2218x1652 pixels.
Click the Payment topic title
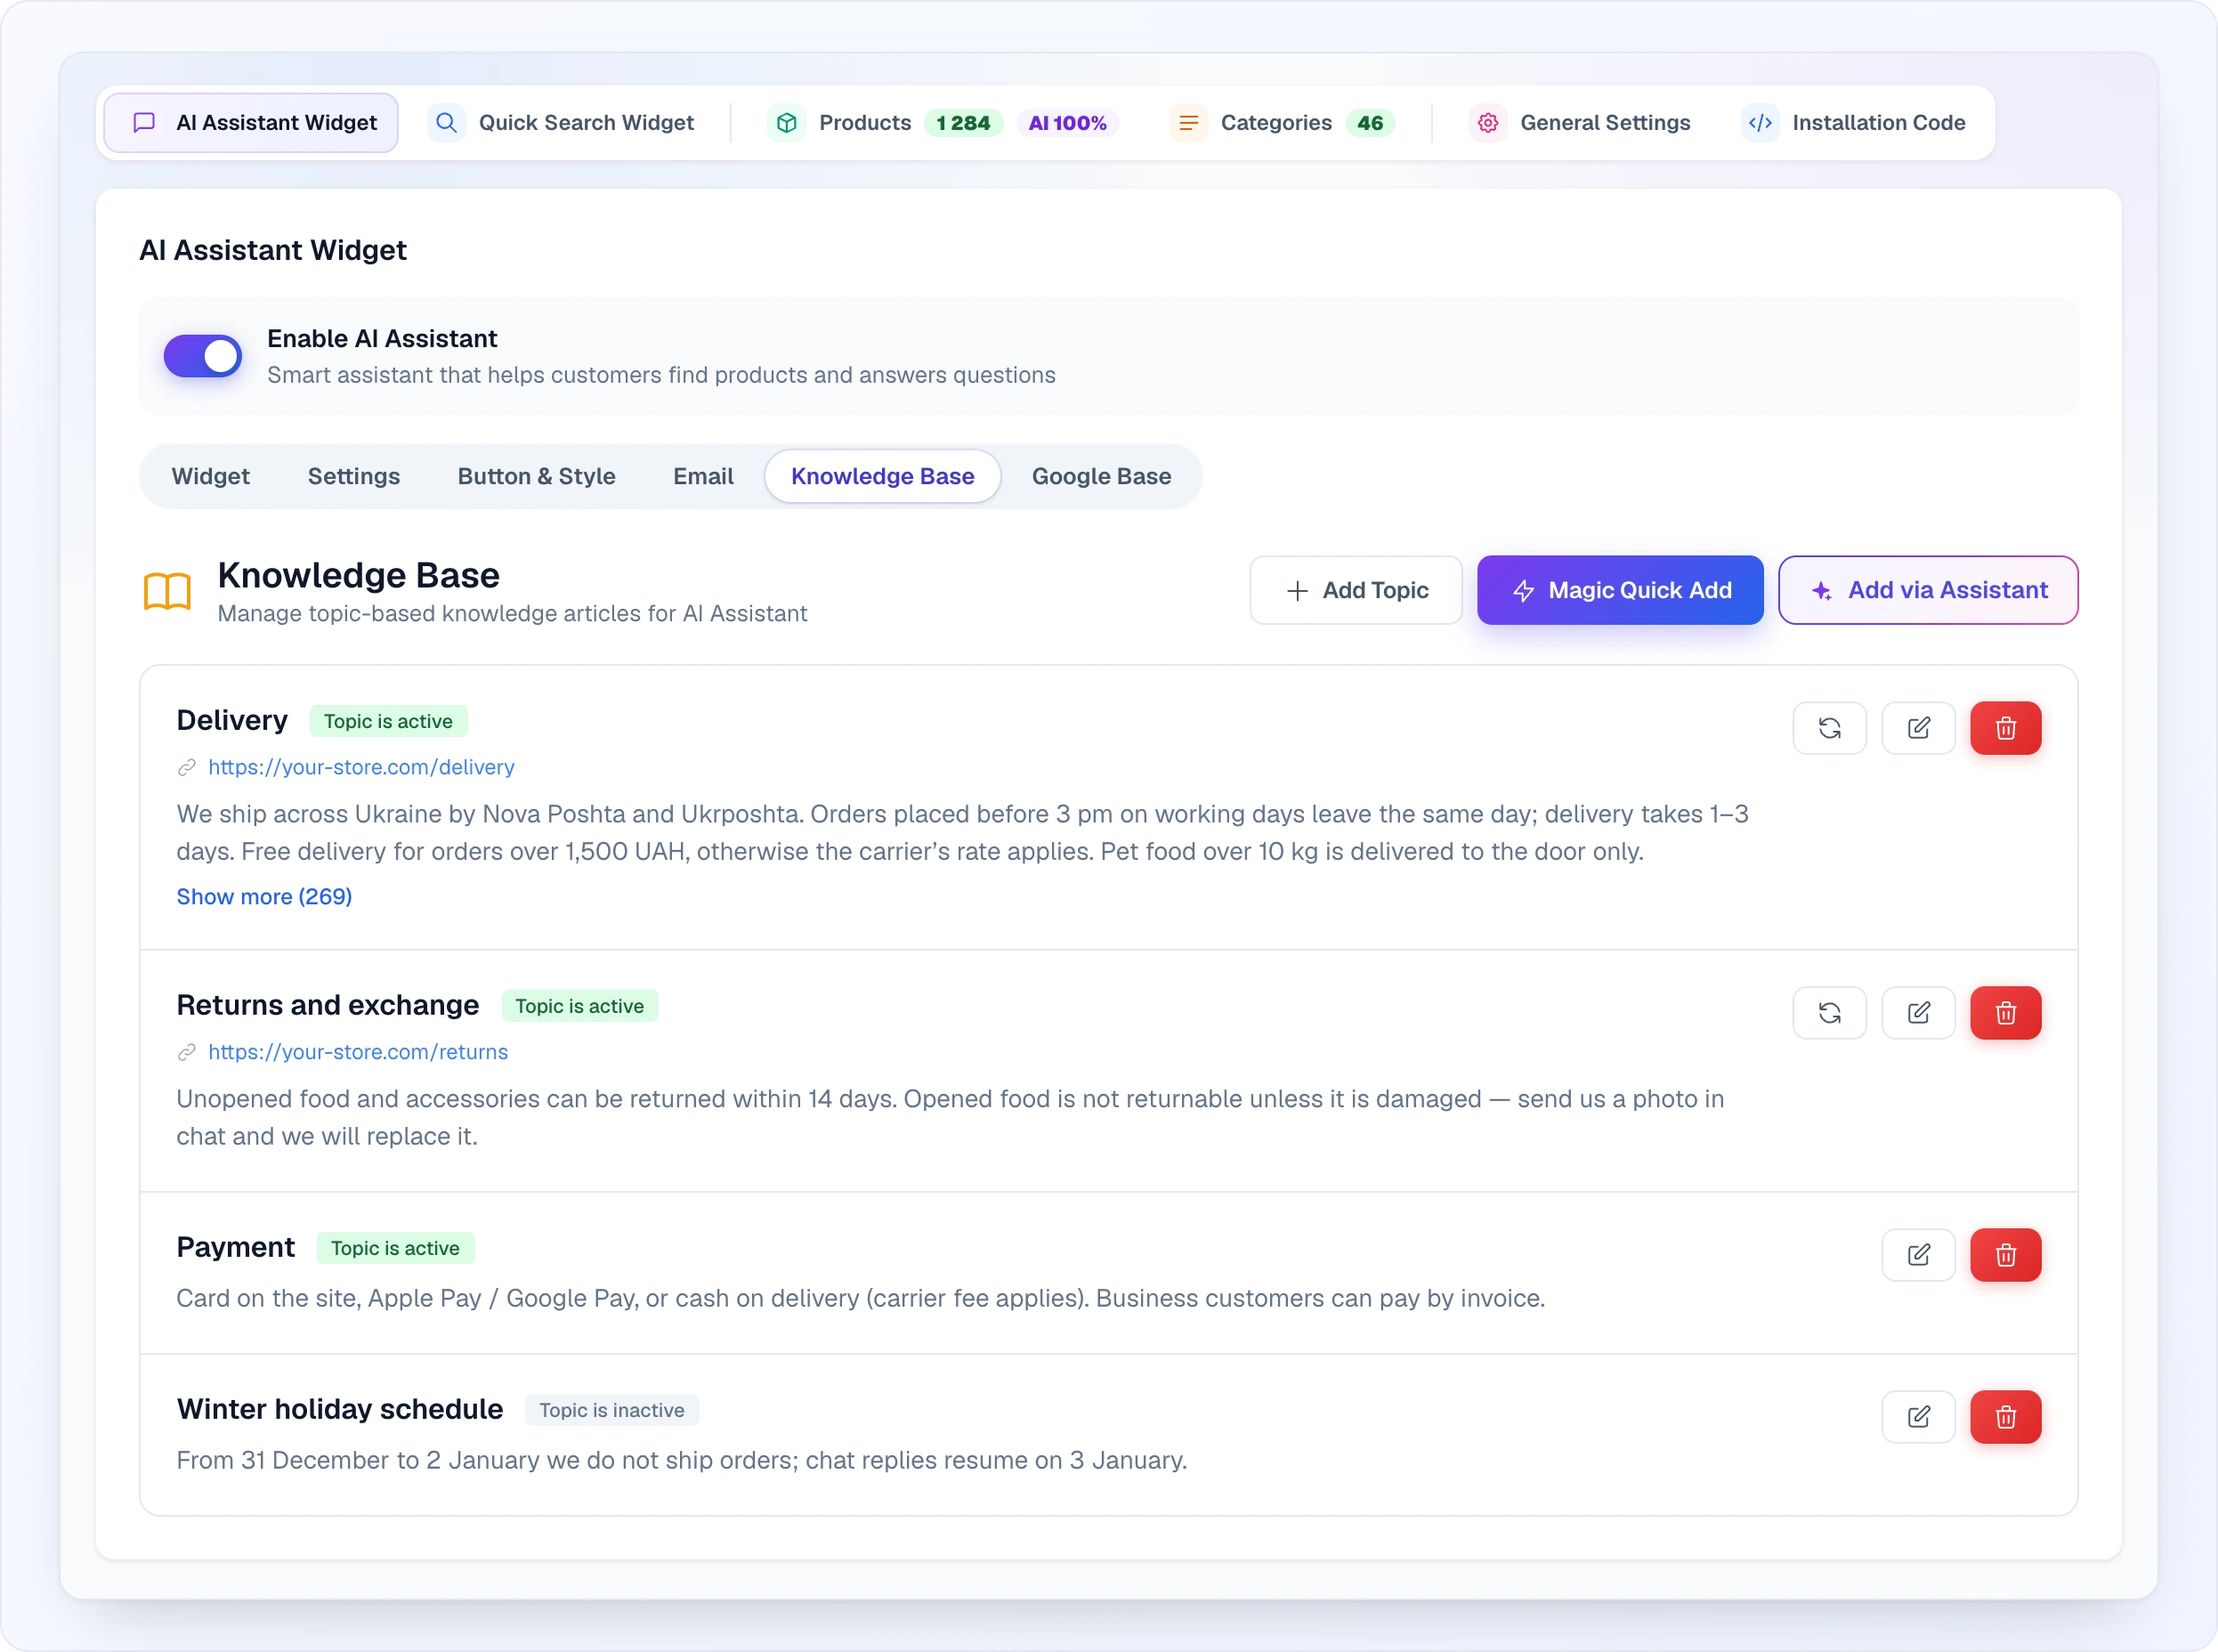click(x=235, y=1247)
